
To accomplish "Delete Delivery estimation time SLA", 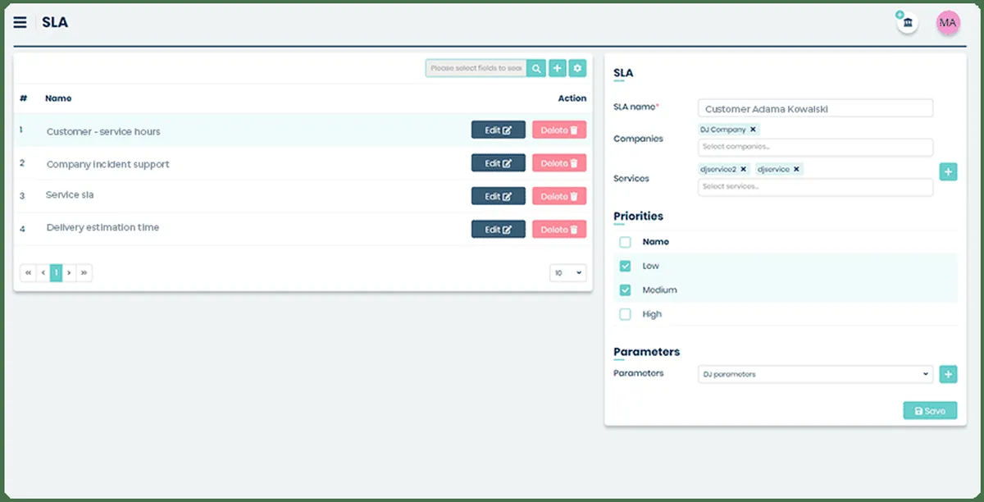I will pos(559,230).
